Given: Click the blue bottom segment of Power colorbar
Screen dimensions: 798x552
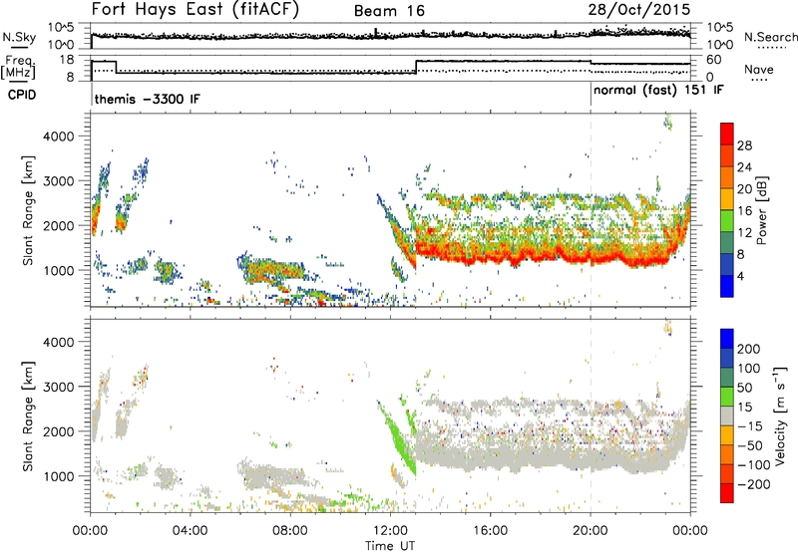Looking at the screenshot, I should (727, 286).
